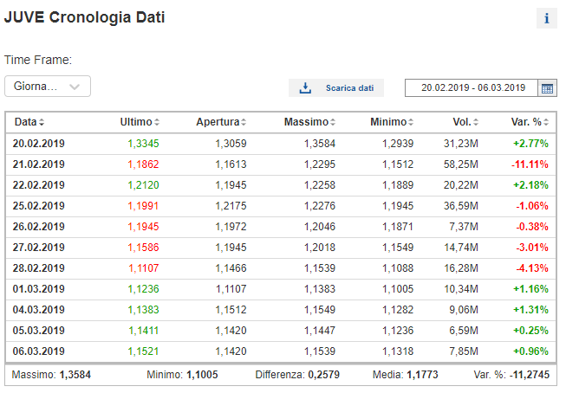Expand time frame chevron arrow
The image size is (566, 393).
click(75, 87)
